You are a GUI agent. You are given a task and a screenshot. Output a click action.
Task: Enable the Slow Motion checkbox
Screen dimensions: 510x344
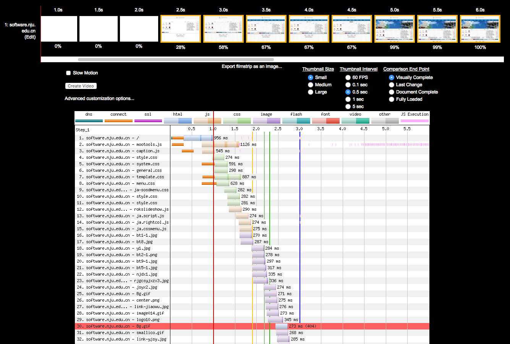coord(68,73)
